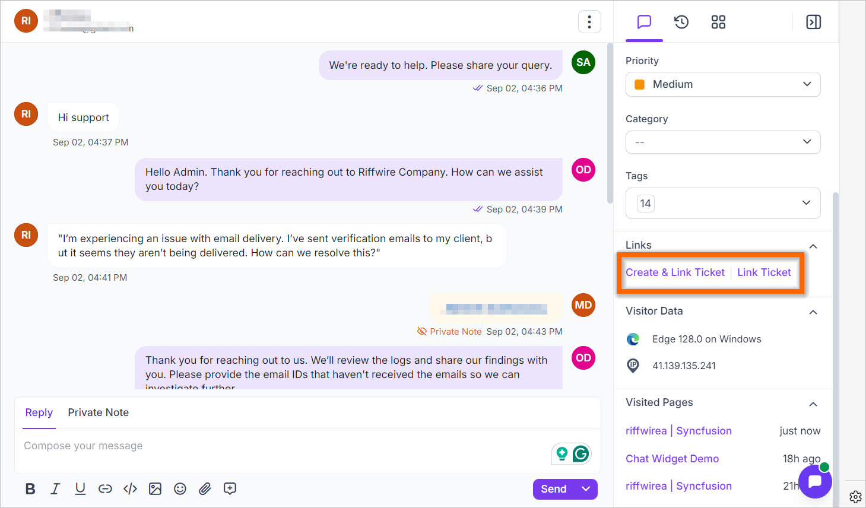Click the Link Ticket link
This screenshot has width=866, height=508.
[764, 272]
